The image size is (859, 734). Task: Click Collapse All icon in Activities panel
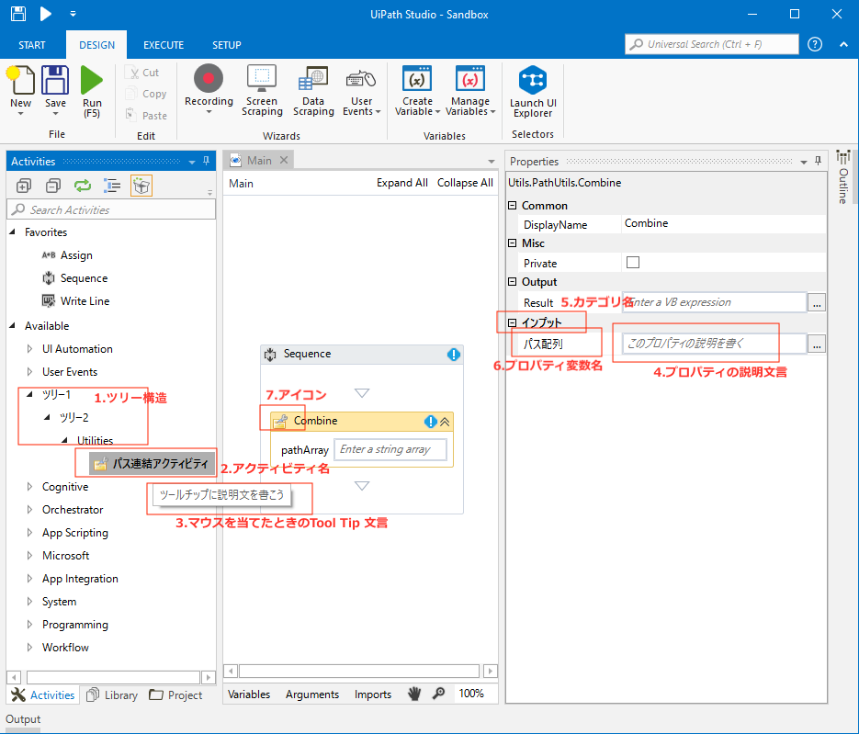click(53, 186)
